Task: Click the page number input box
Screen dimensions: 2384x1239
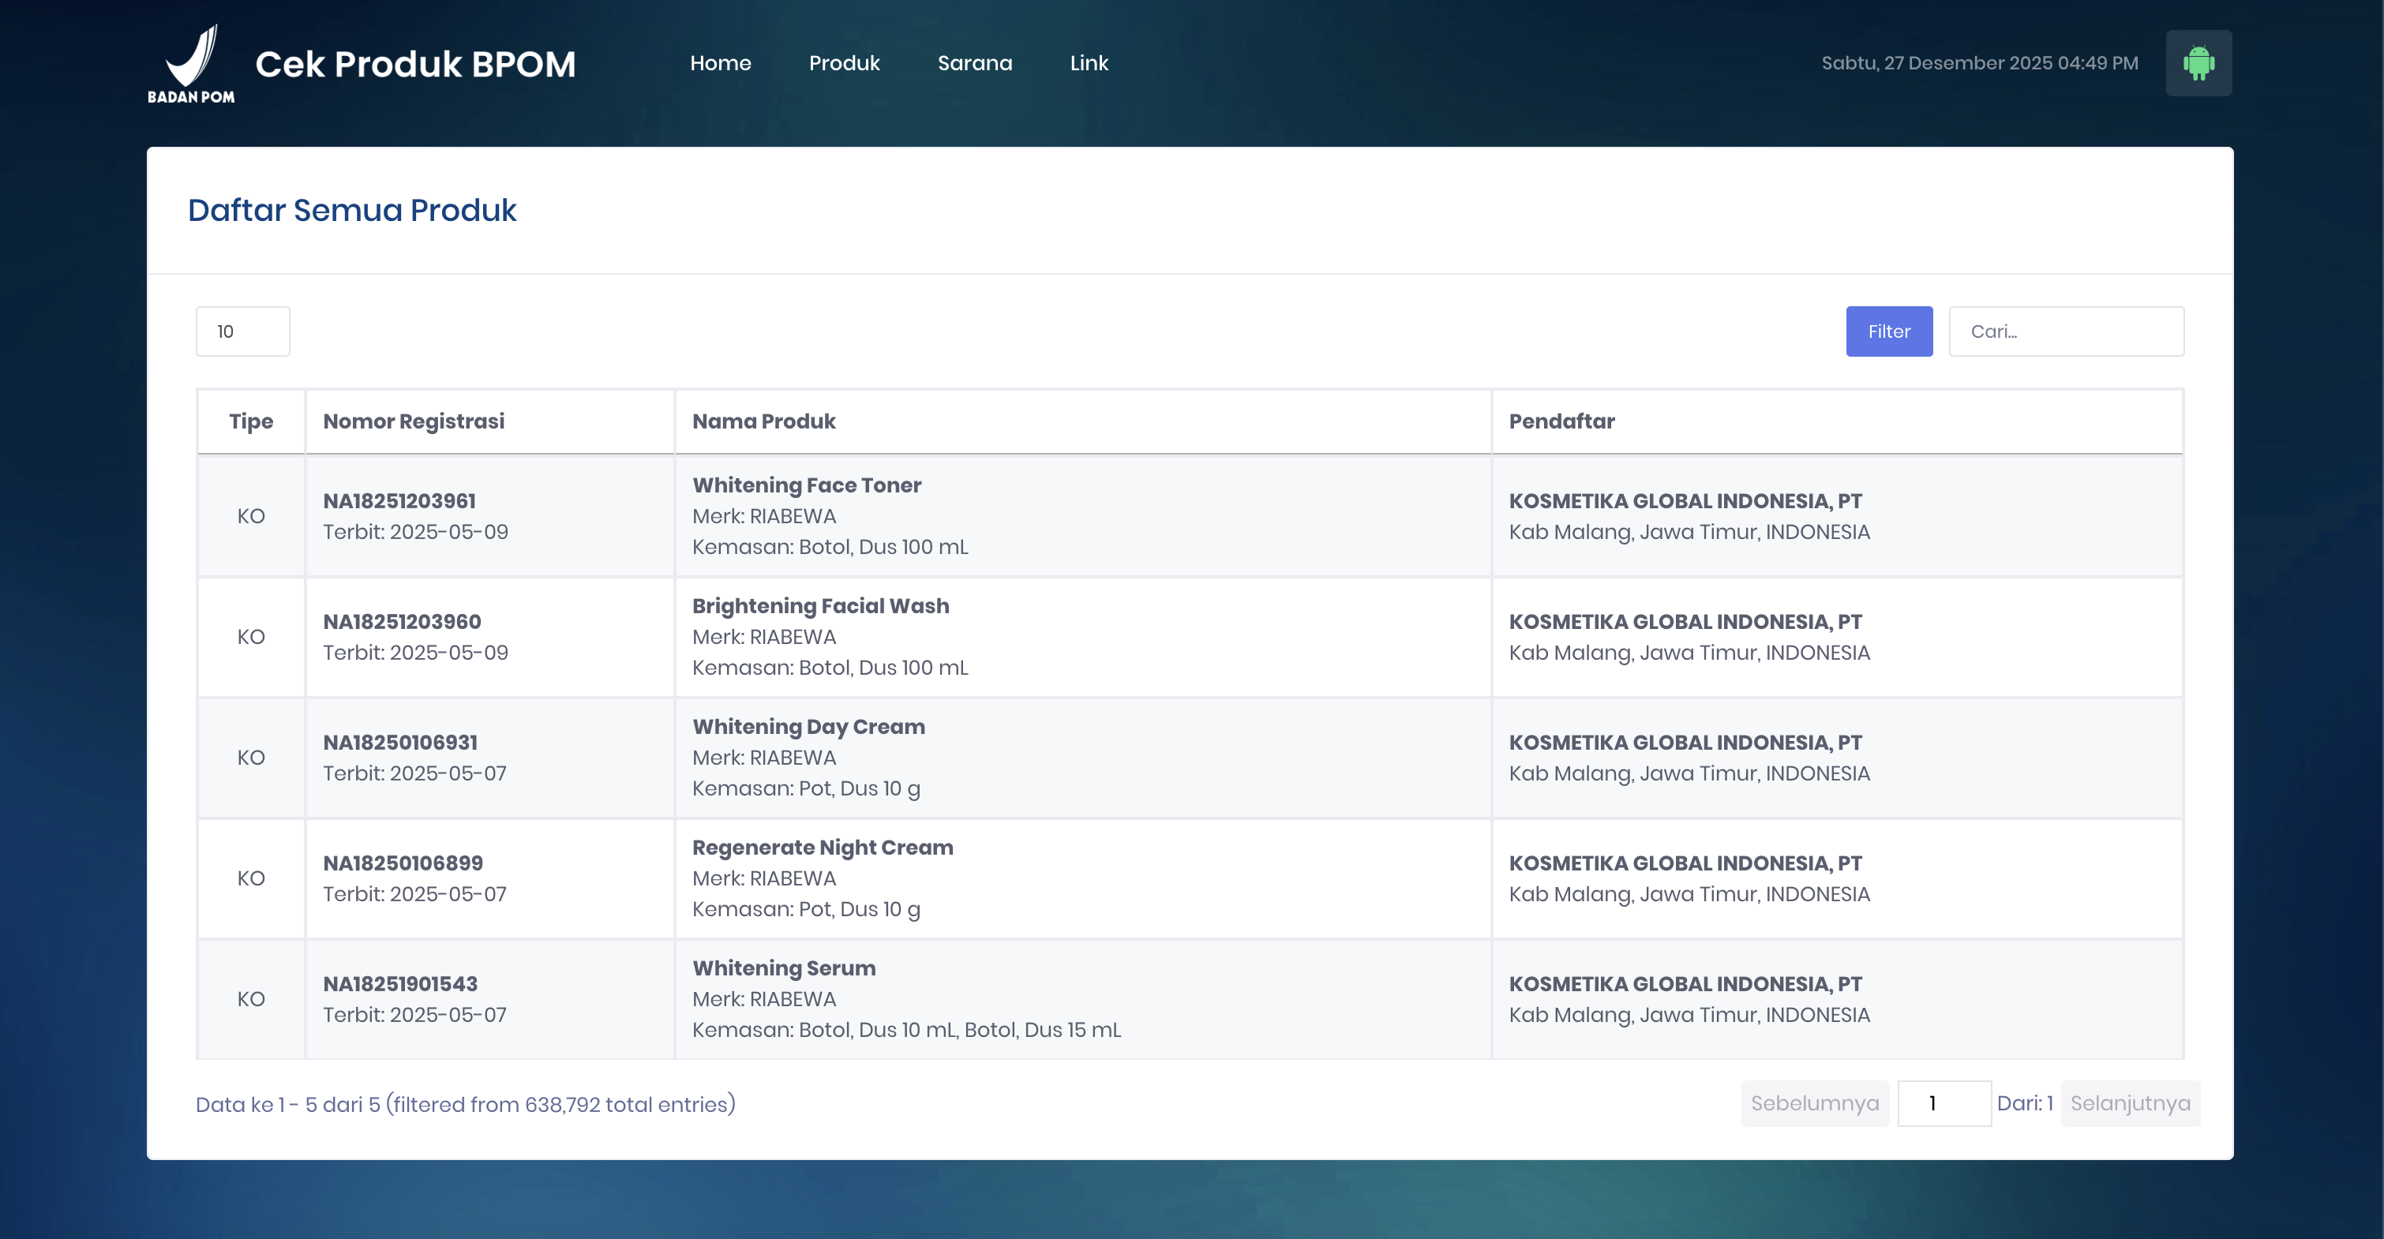Action: pos(1944,1103)
